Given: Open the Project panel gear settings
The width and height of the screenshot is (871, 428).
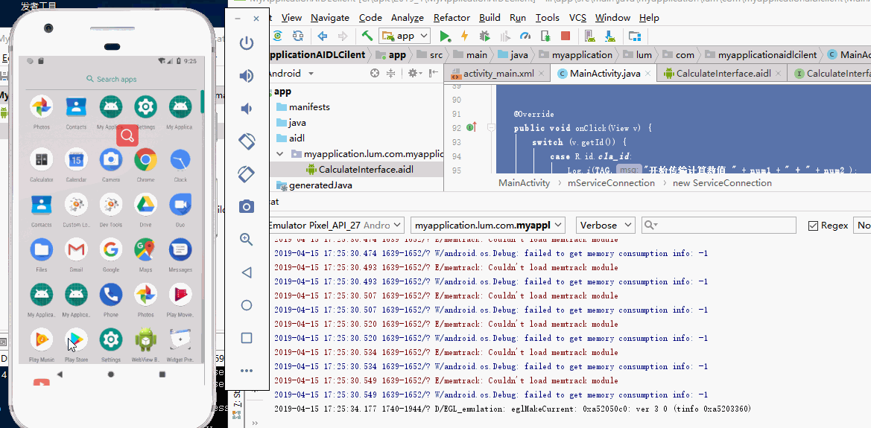Looking at the screenshot, I should pyautogui.click(x=414, y=73).
